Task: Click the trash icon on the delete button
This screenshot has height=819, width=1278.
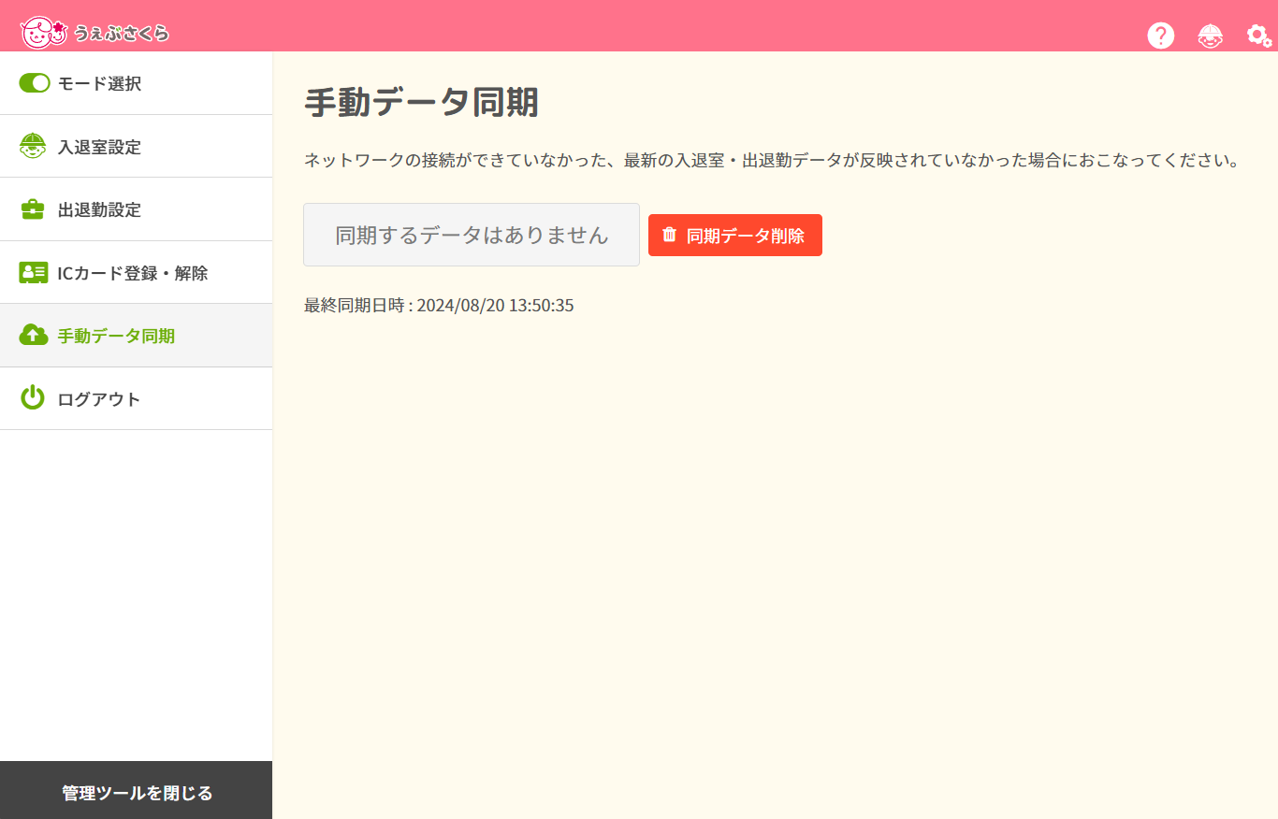Action: [668, 235]
